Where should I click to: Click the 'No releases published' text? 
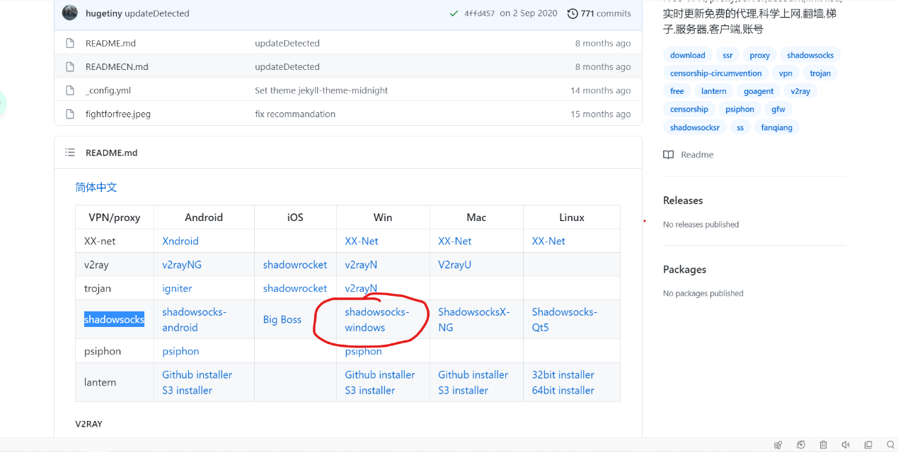click(701, 225)
